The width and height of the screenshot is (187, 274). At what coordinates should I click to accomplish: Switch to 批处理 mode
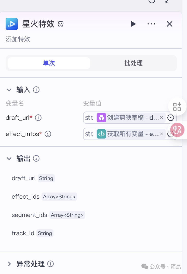click(x=133, y=63)
